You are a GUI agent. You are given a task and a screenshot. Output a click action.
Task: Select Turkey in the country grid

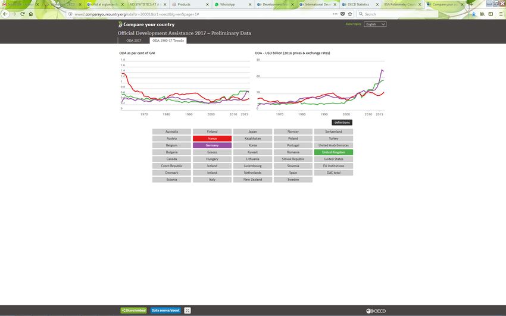(x=333, y=139)
